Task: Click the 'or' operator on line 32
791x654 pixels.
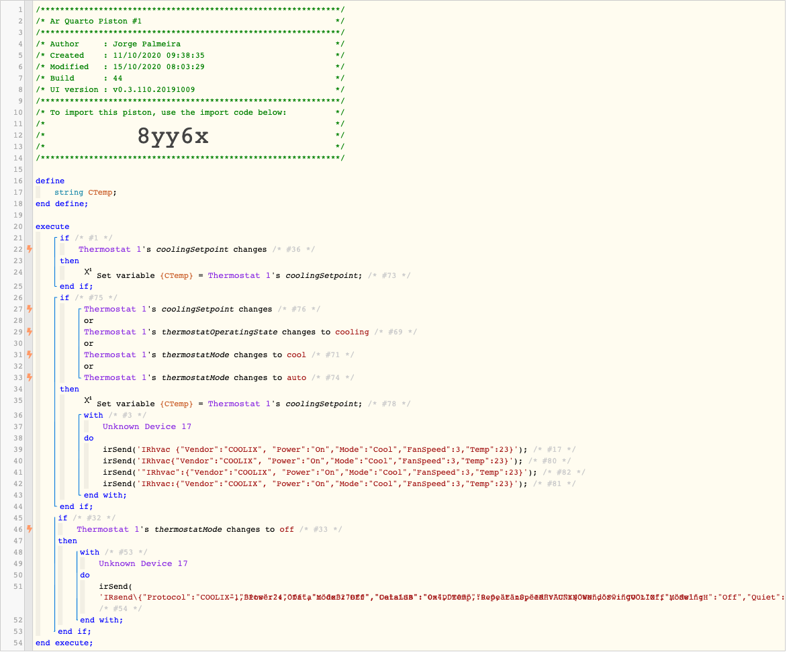Action: [89, 367]
